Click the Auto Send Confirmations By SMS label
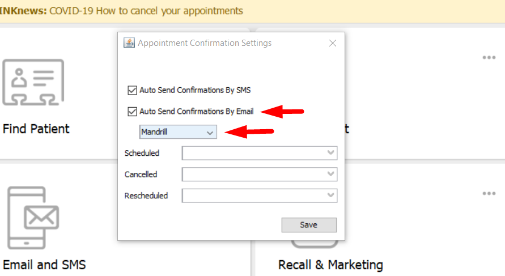The image size is (505, 276). coord(195,90)
